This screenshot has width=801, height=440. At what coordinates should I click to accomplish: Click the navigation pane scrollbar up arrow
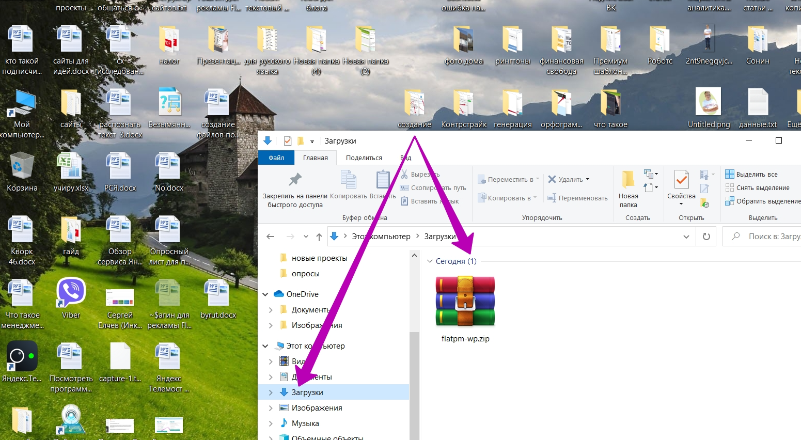414,256
